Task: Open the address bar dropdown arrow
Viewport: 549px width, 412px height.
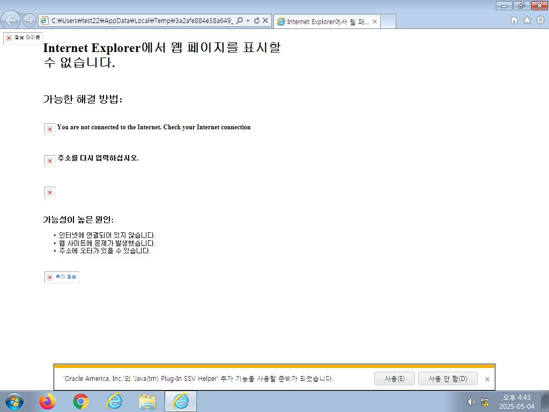Action: tap(248, 21)
